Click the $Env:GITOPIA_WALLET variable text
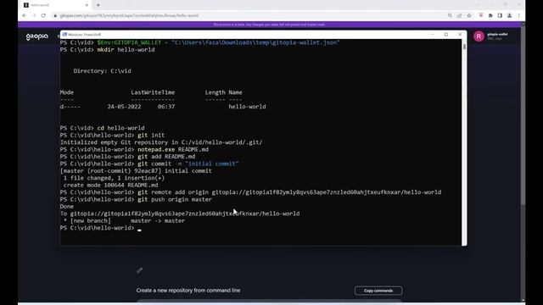The image size is (543, 305). click(129, 42)
